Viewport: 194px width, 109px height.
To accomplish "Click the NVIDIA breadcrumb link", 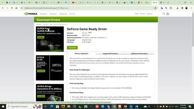I will [39, 25].
